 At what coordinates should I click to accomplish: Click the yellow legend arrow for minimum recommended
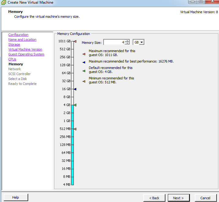pyautogui.click(x=84, y=81)
